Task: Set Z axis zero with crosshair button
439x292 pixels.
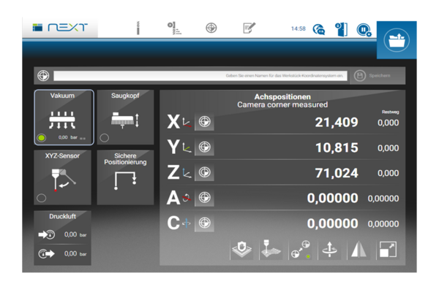Action: 204,172
